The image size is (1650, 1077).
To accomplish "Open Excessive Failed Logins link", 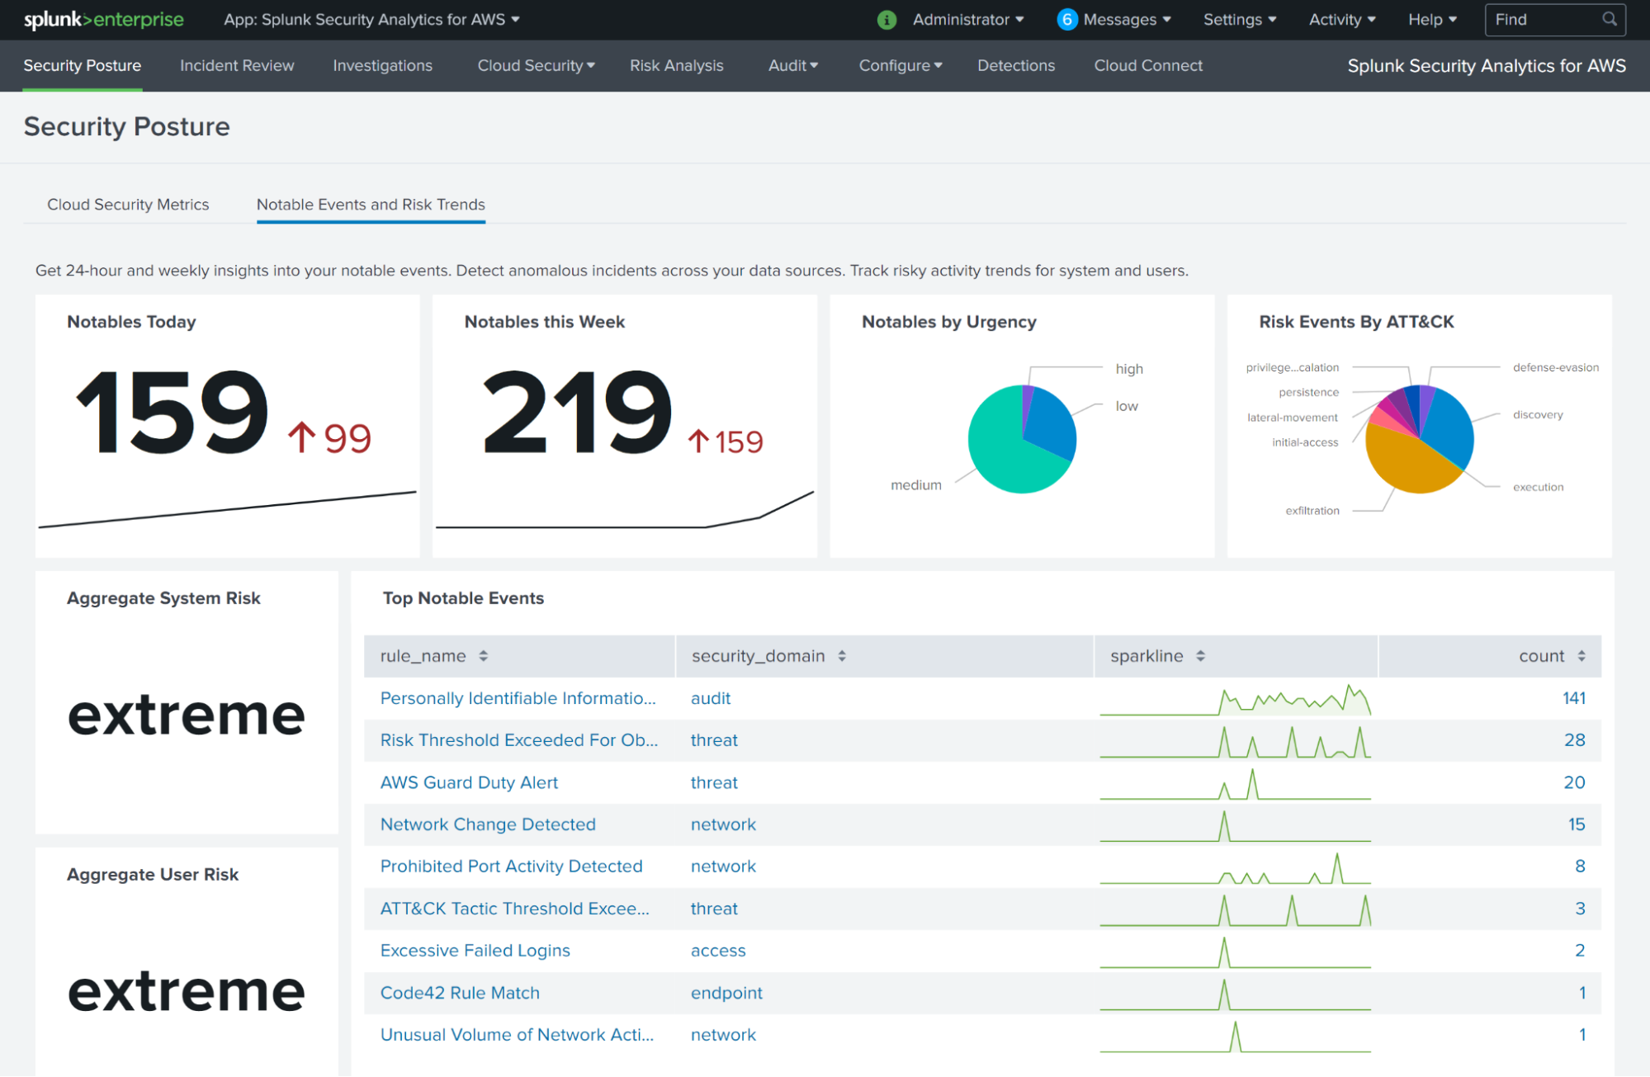I will (x=475, y=951).
